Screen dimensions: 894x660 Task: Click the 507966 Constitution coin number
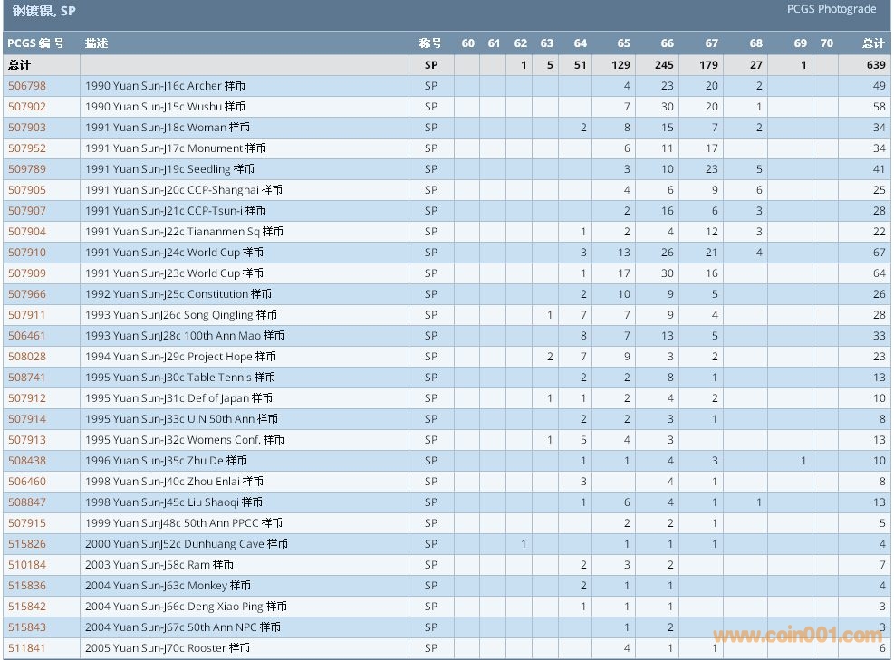pos(27,294)
